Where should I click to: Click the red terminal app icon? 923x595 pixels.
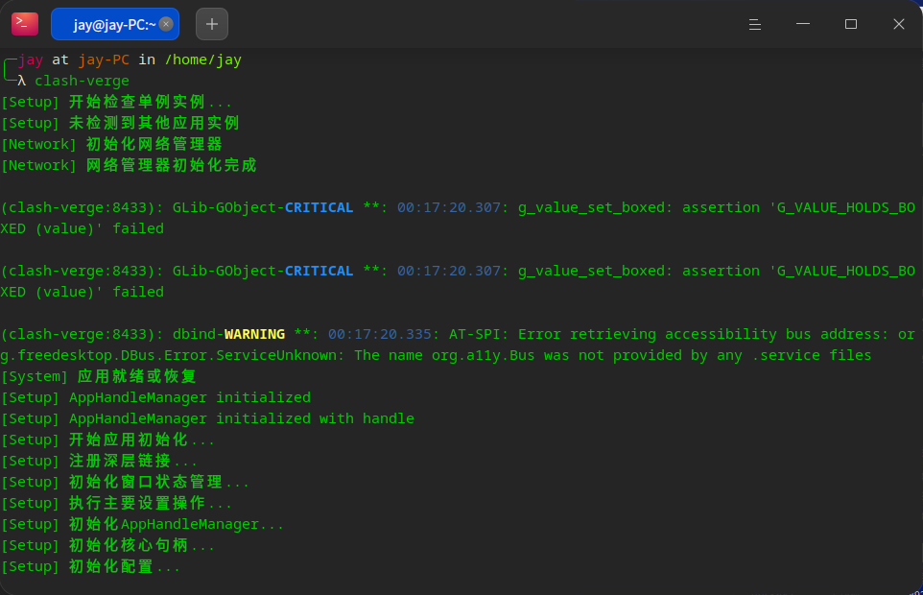(25, 24)
